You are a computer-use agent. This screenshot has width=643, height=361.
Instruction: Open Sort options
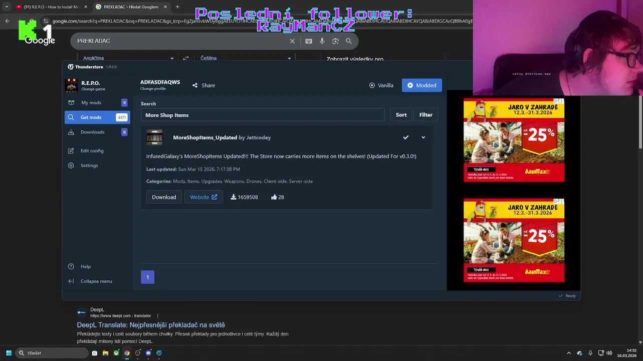click(x=401, y=115)
